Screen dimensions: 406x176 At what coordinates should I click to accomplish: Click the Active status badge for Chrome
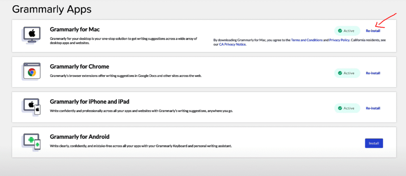347,73
